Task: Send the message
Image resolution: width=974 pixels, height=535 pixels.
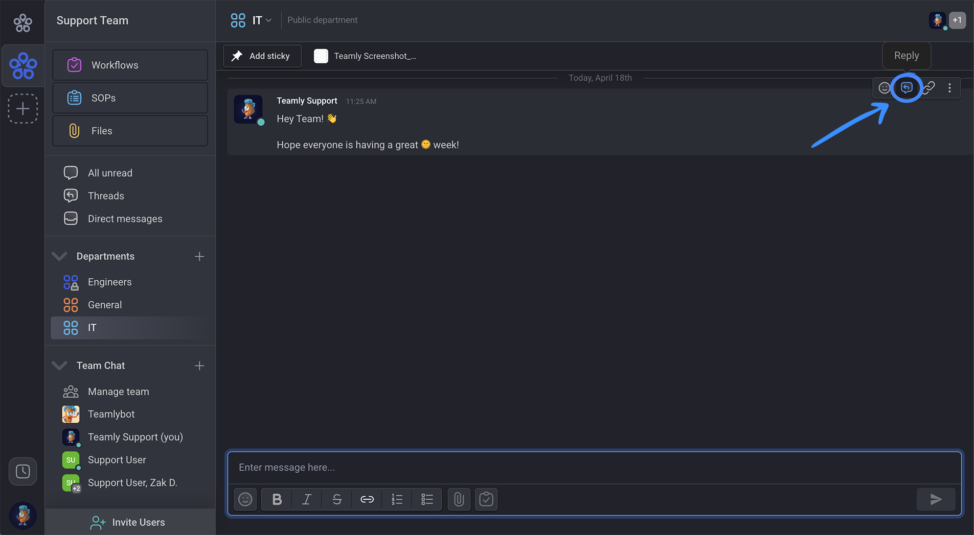Action: click(x=936, y=499)
